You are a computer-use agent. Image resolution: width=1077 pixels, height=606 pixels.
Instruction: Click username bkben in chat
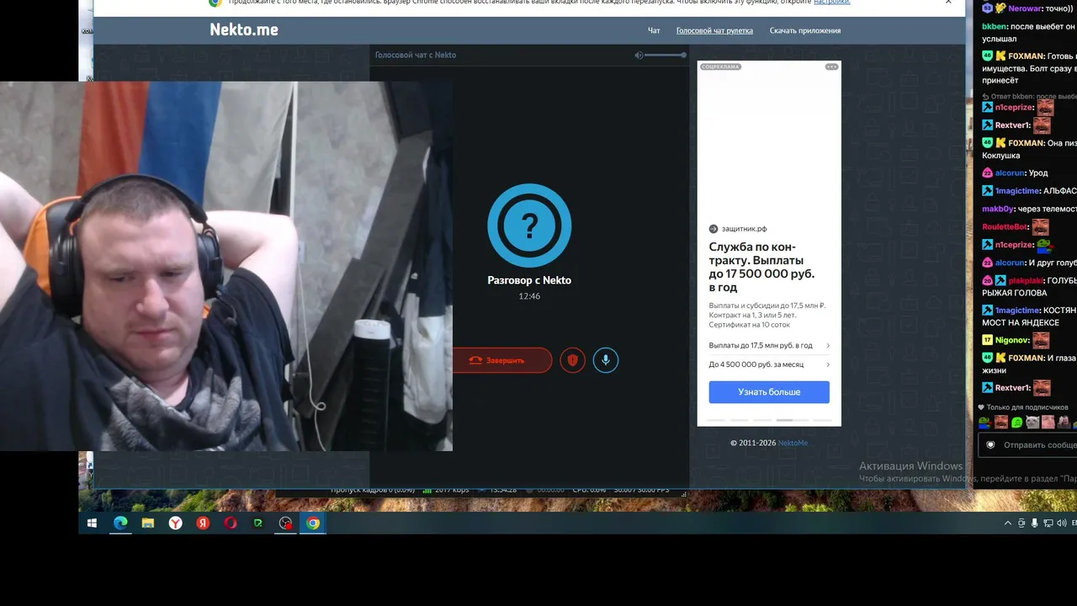click(995, 26)
